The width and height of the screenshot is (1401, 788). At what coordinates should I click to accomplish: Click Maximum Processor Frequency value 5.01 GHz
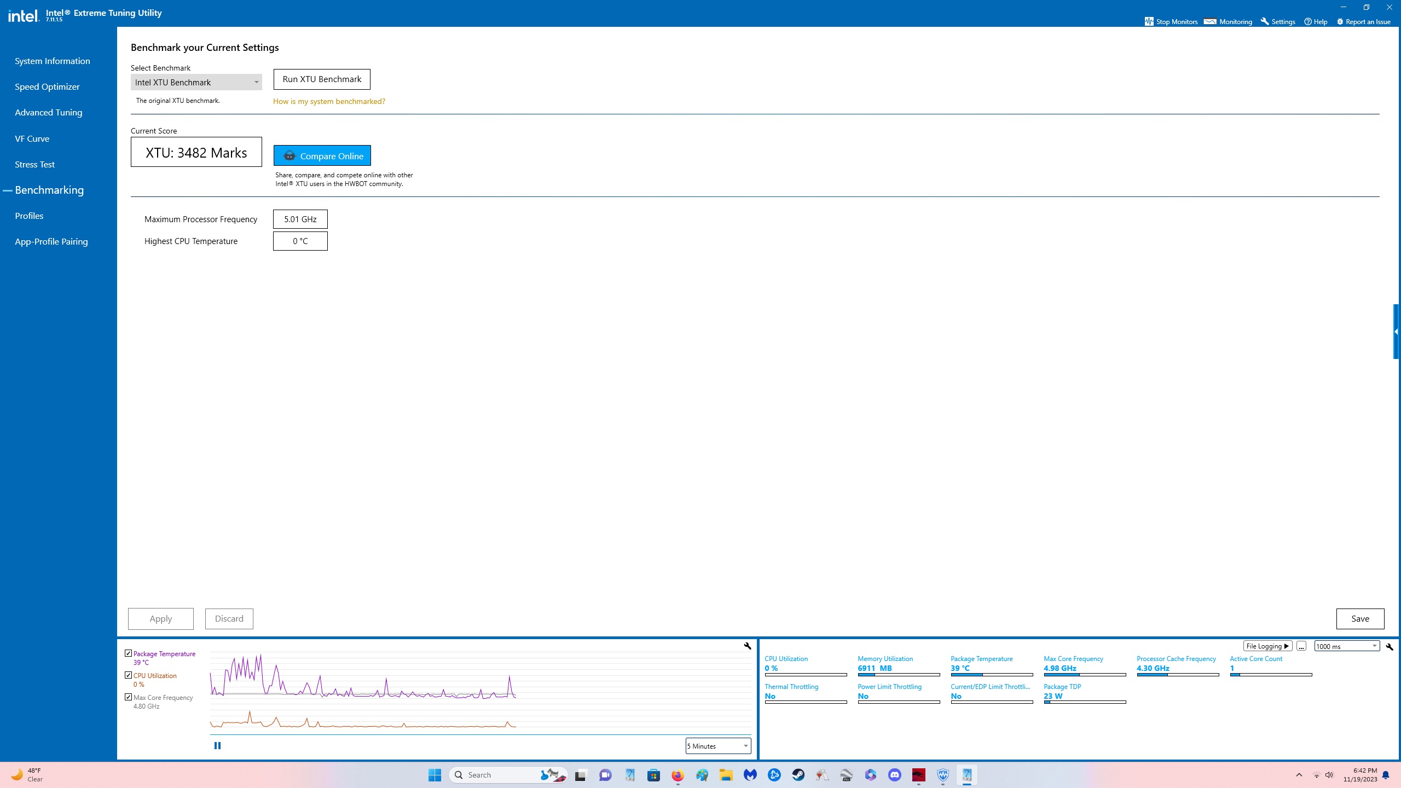point(300,219)
